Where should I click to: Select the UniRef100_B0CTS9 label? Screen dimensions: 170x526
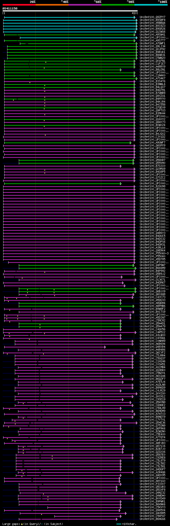(152, 312)
